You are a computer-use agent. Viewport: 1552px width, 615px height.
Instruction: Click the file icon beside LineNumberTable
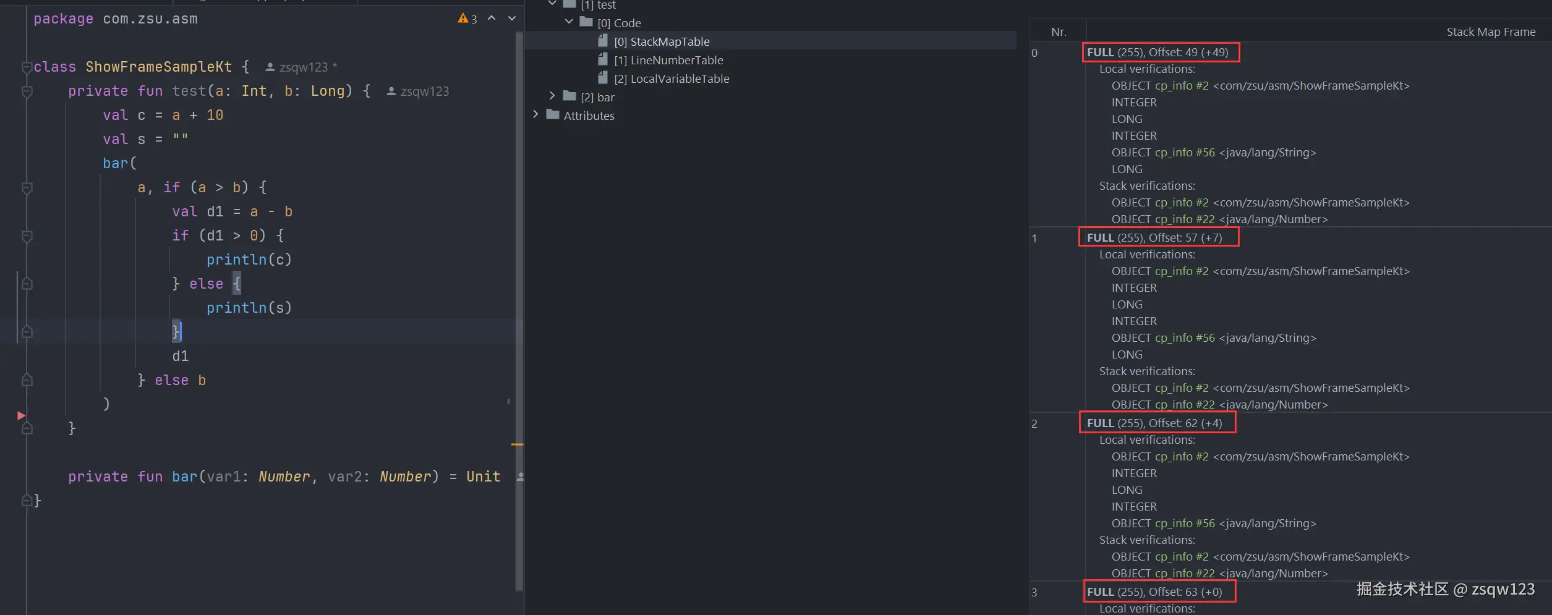(x=603, y=59)
